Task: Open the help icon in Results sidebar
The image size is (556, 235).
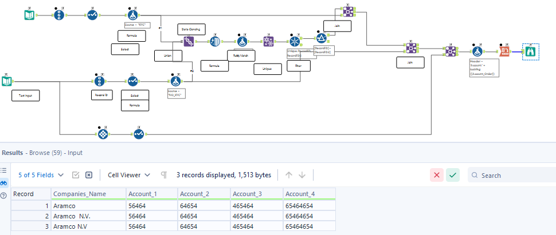Action: (x=4, y=196)
